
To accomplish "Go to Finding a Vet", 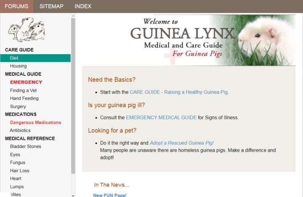I will pyautogui.click(x=23, y=90).
